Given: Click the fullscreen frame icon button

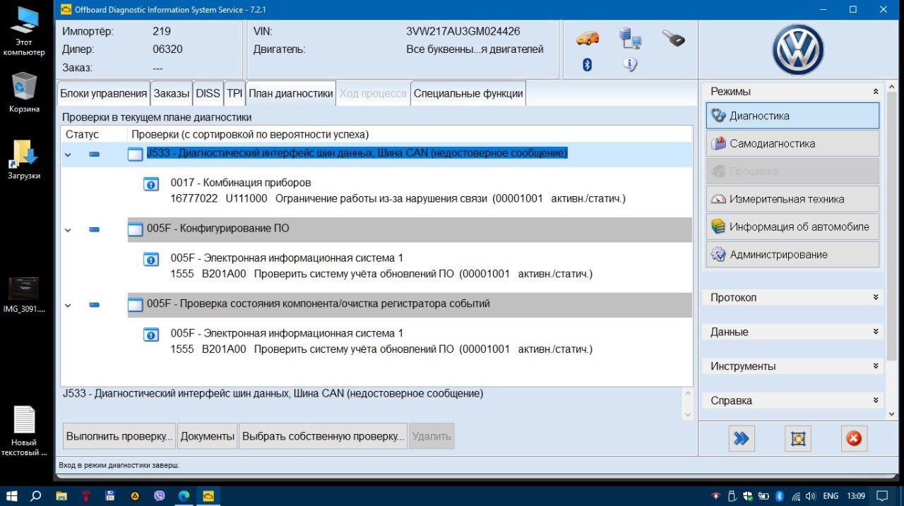Looking at the screenshot, I should pyautogui.click(x=798, y=438).
